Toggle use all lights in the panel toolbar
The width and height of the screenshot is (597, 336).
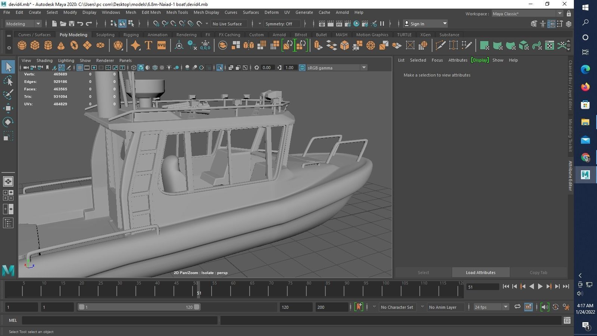169,68
